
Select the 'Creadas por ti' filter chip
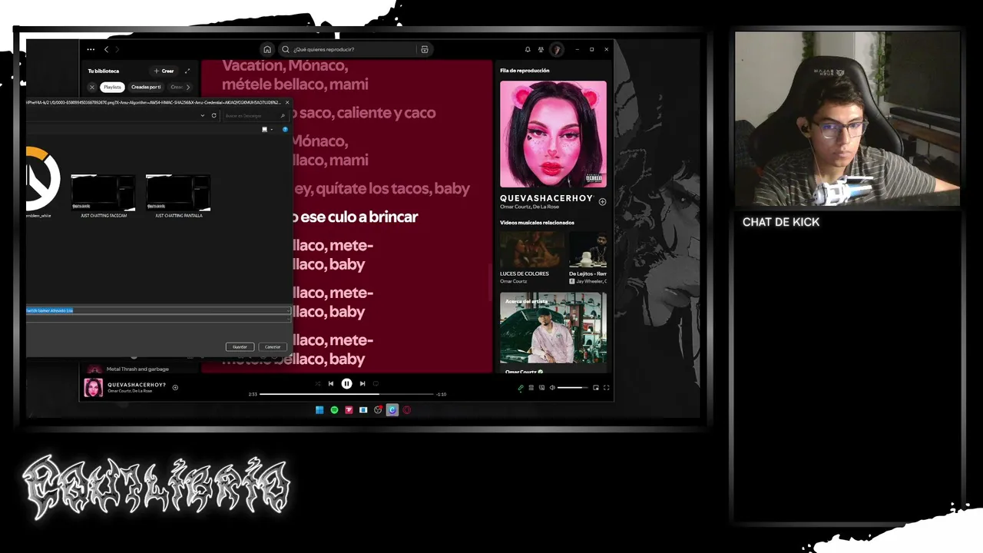click(146, 87)
